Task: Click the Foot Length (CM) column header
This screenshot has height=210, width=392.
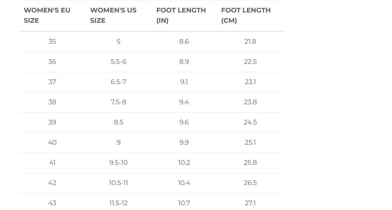Action: 246,15
